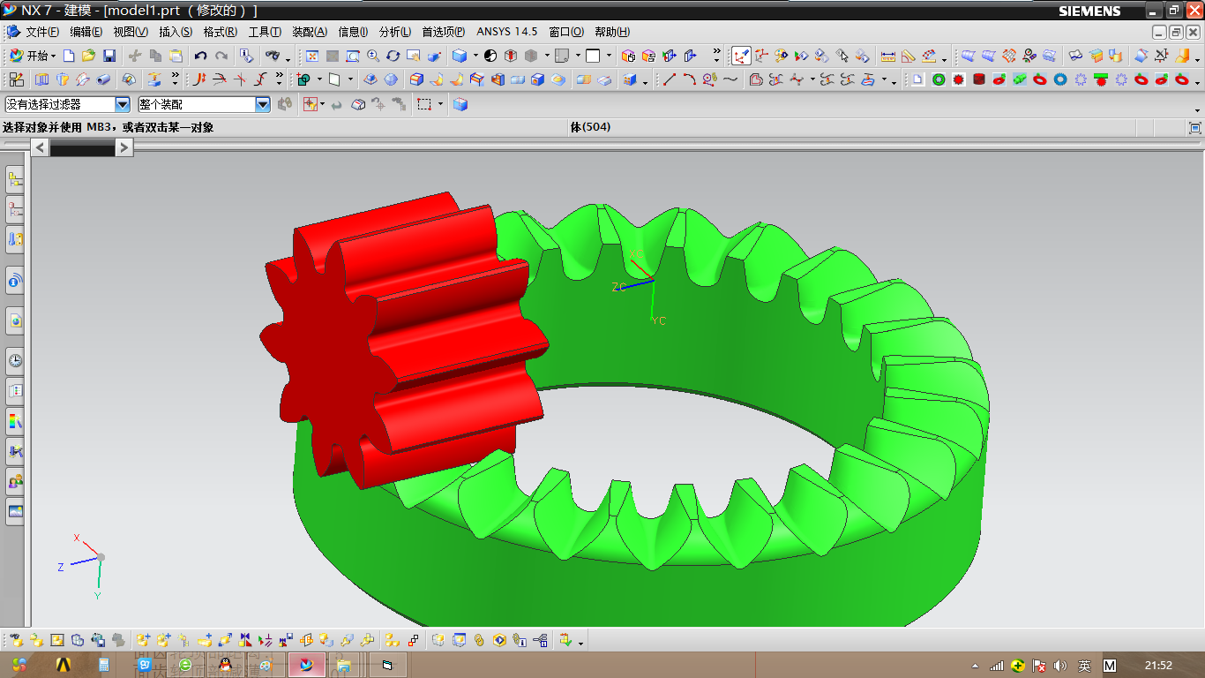Activate the Rotate view tool
Image resolution: width=1205 pixels, height=678 pixels.
tap(393, 56)
